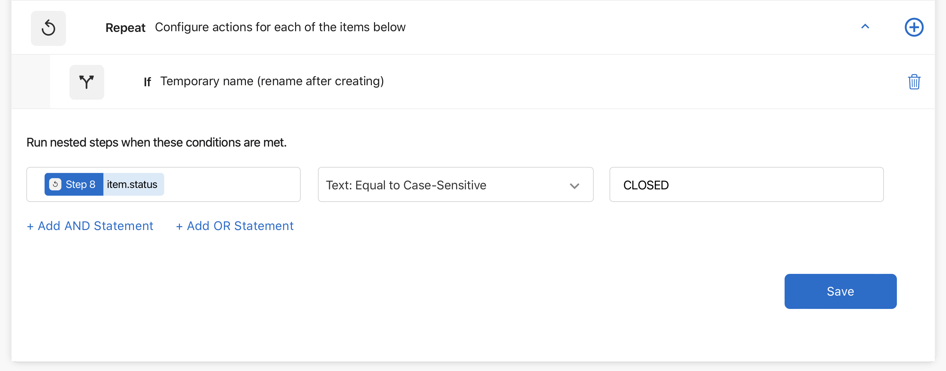
Task: Select the blue Step 8 pill
Action: (73, 184)
